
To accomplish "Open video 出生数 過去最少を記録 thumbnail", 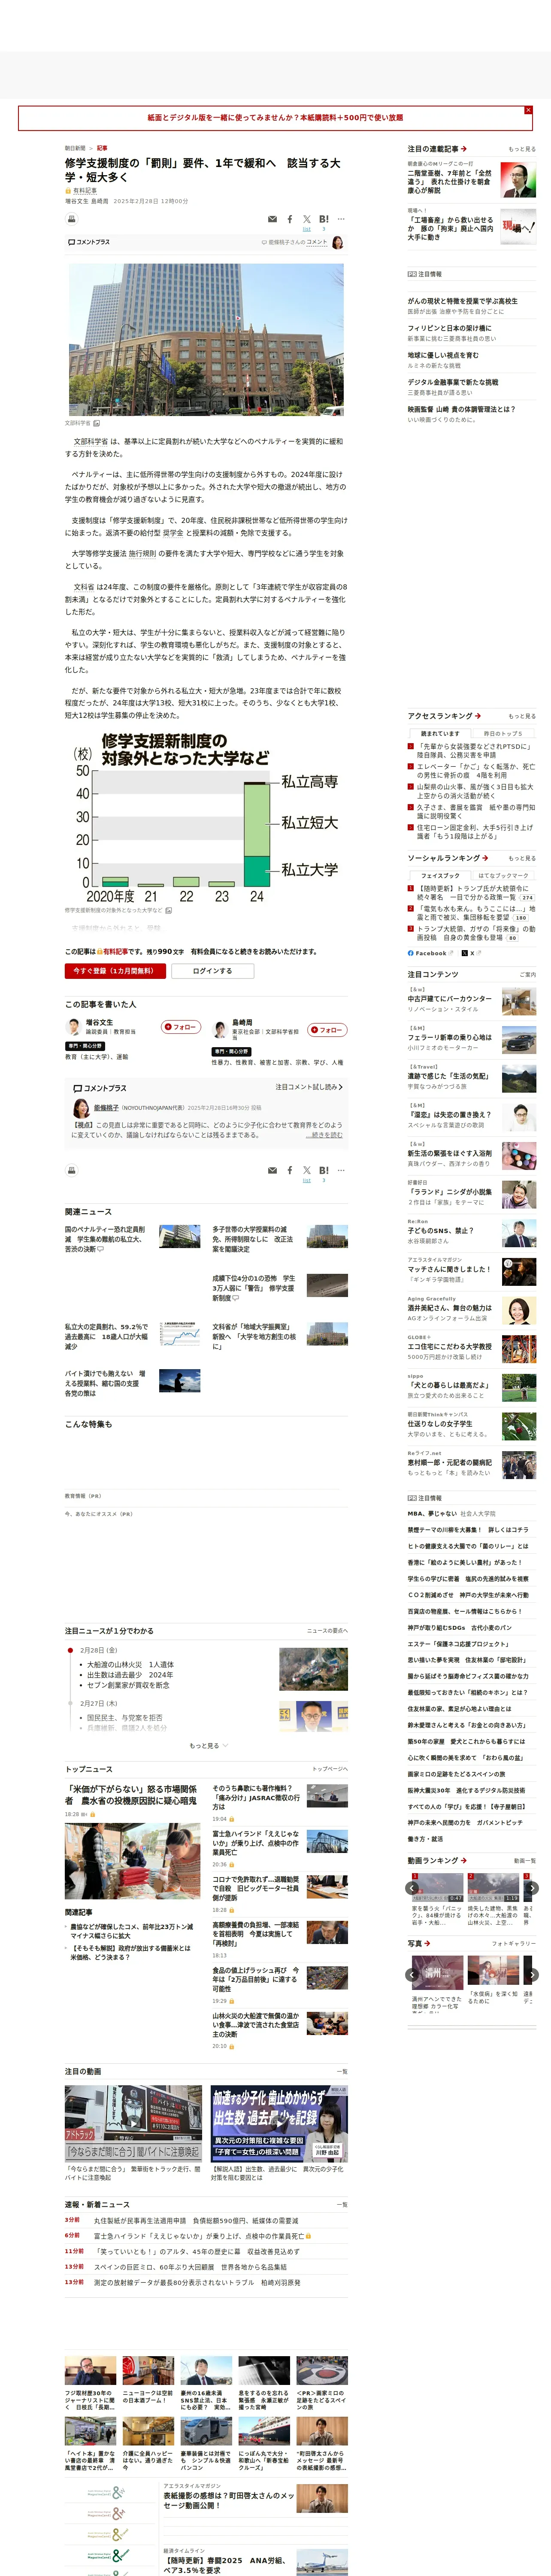I will click(x=279, y=2124).
